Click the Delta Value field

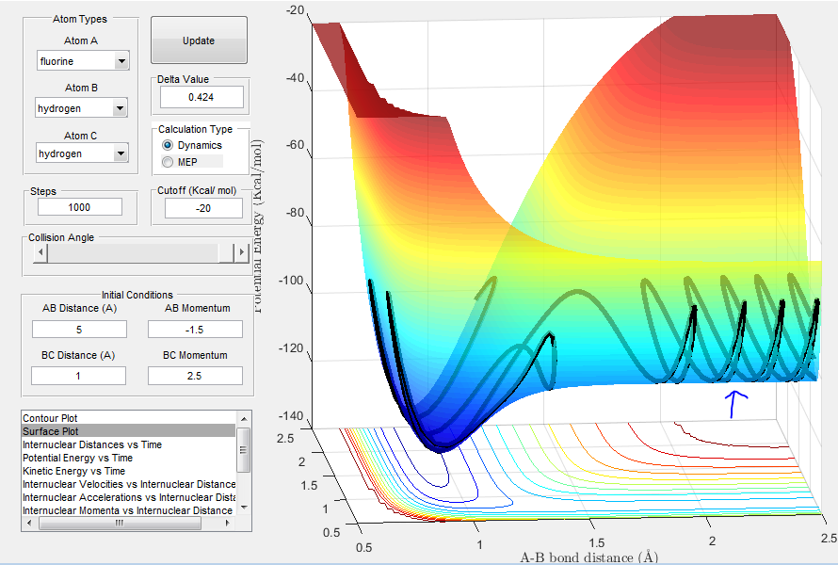[x=201, y=97]
